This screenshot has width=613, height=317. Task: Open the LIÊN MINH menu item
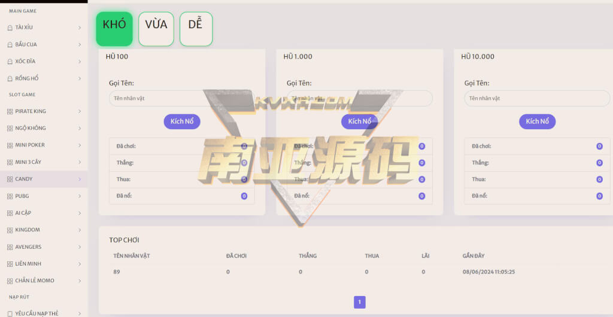[x=44, y=264]
